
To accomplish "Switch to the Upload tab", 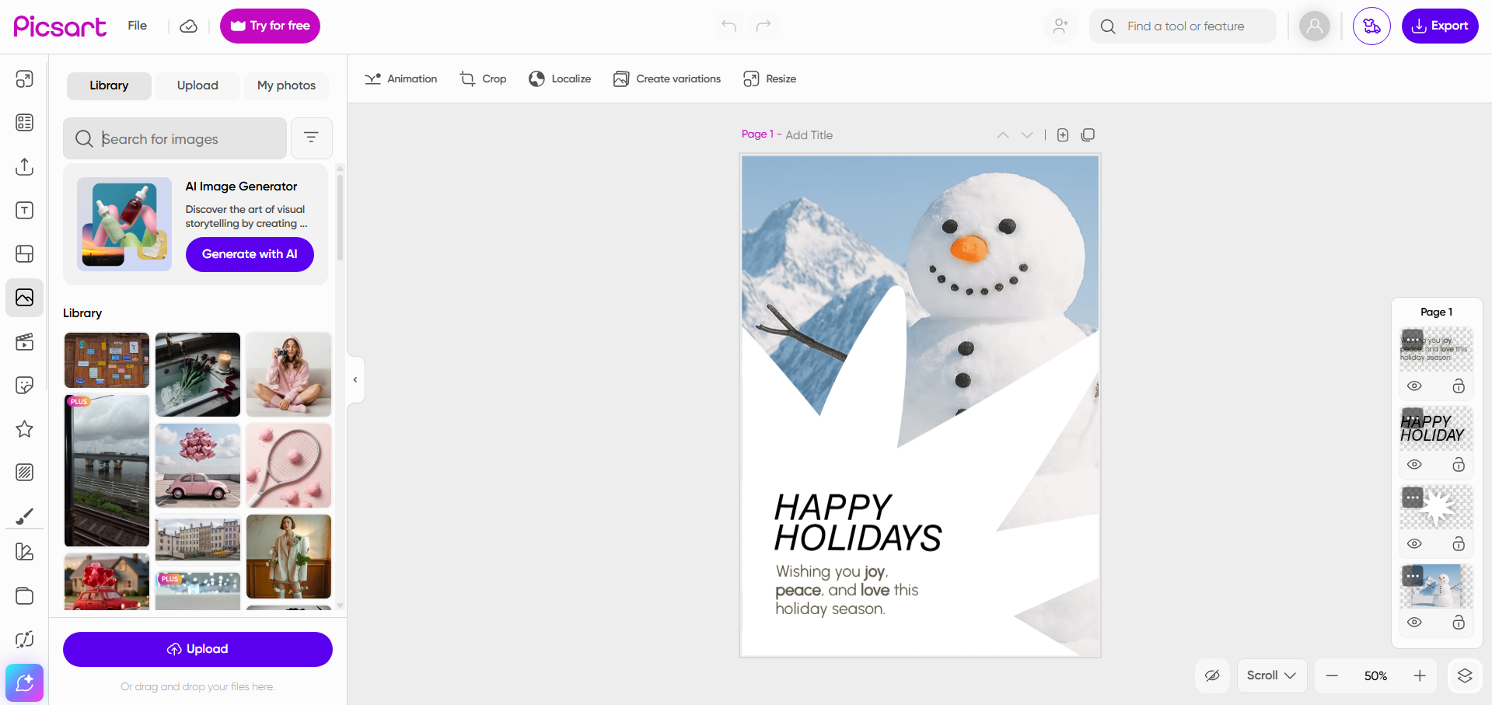I will [197, 86].
